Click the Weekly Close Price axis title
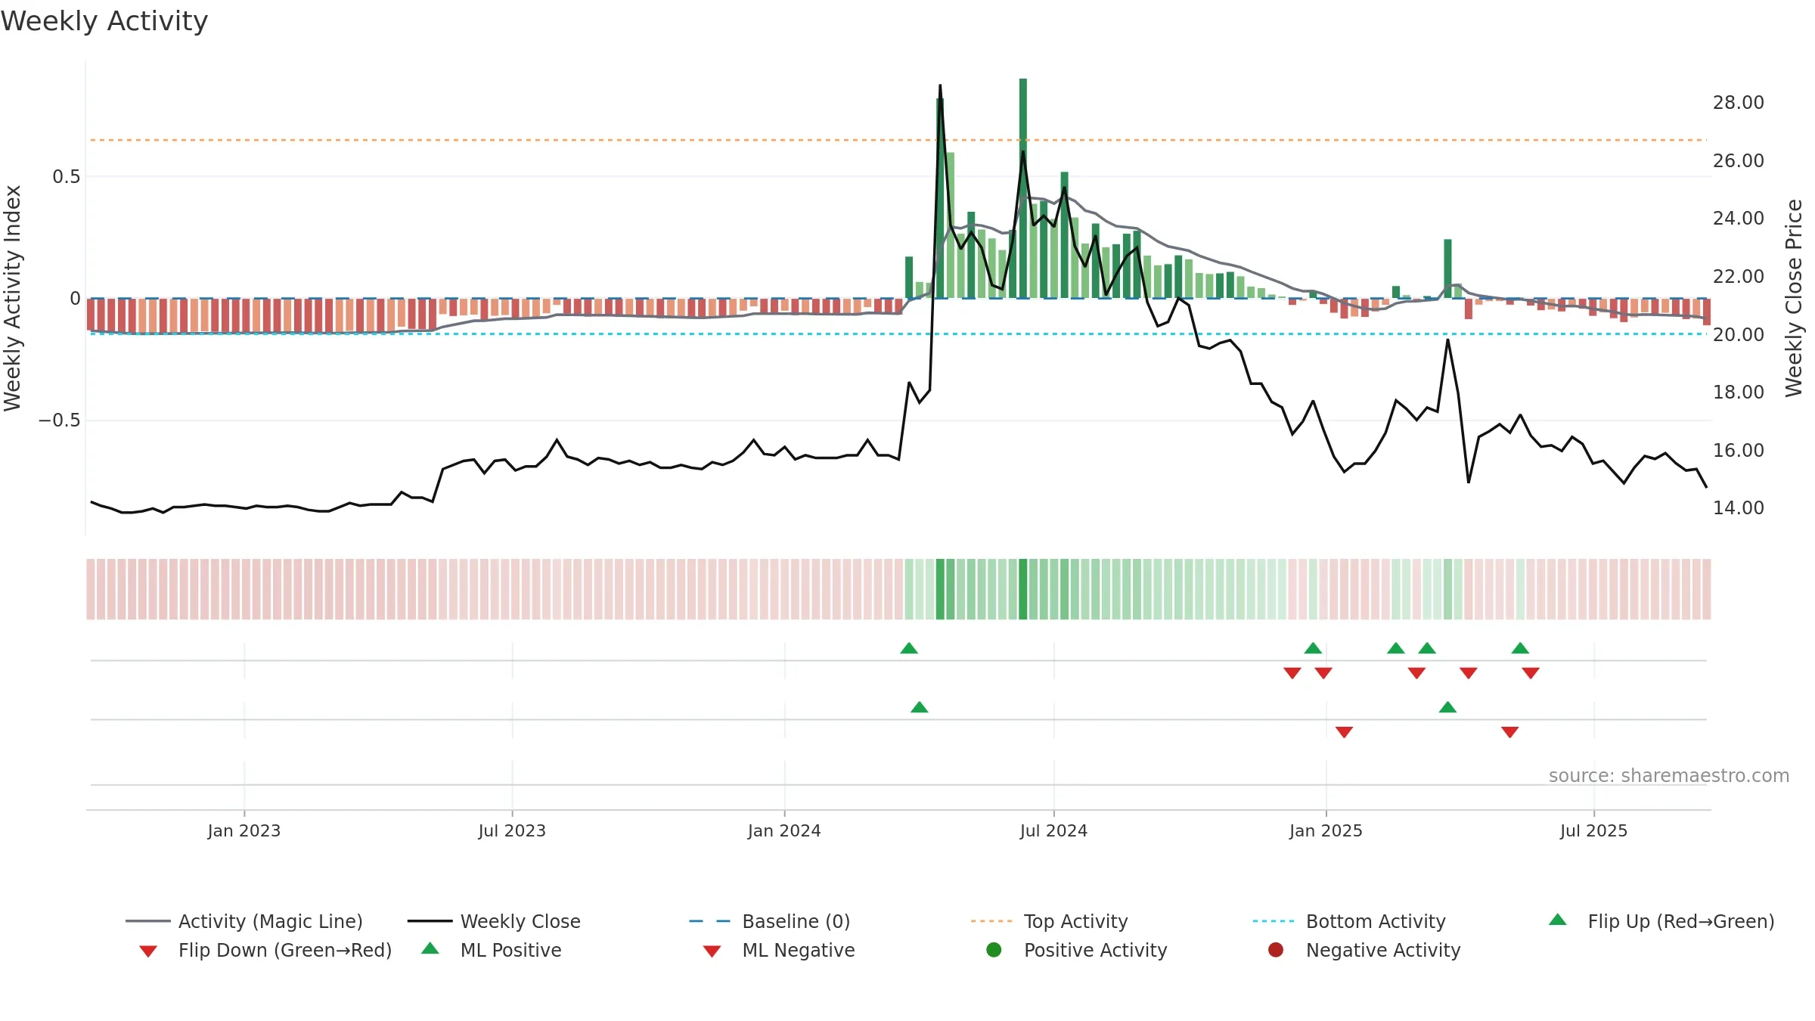This screenshot has width=1815, height=1021. coord(1794,298)
